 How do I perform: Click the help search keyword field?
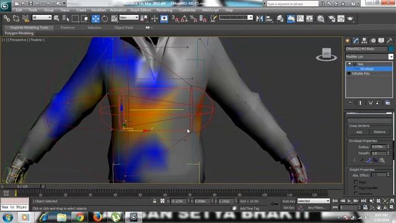pyautogui.click(x=293, y=4)
